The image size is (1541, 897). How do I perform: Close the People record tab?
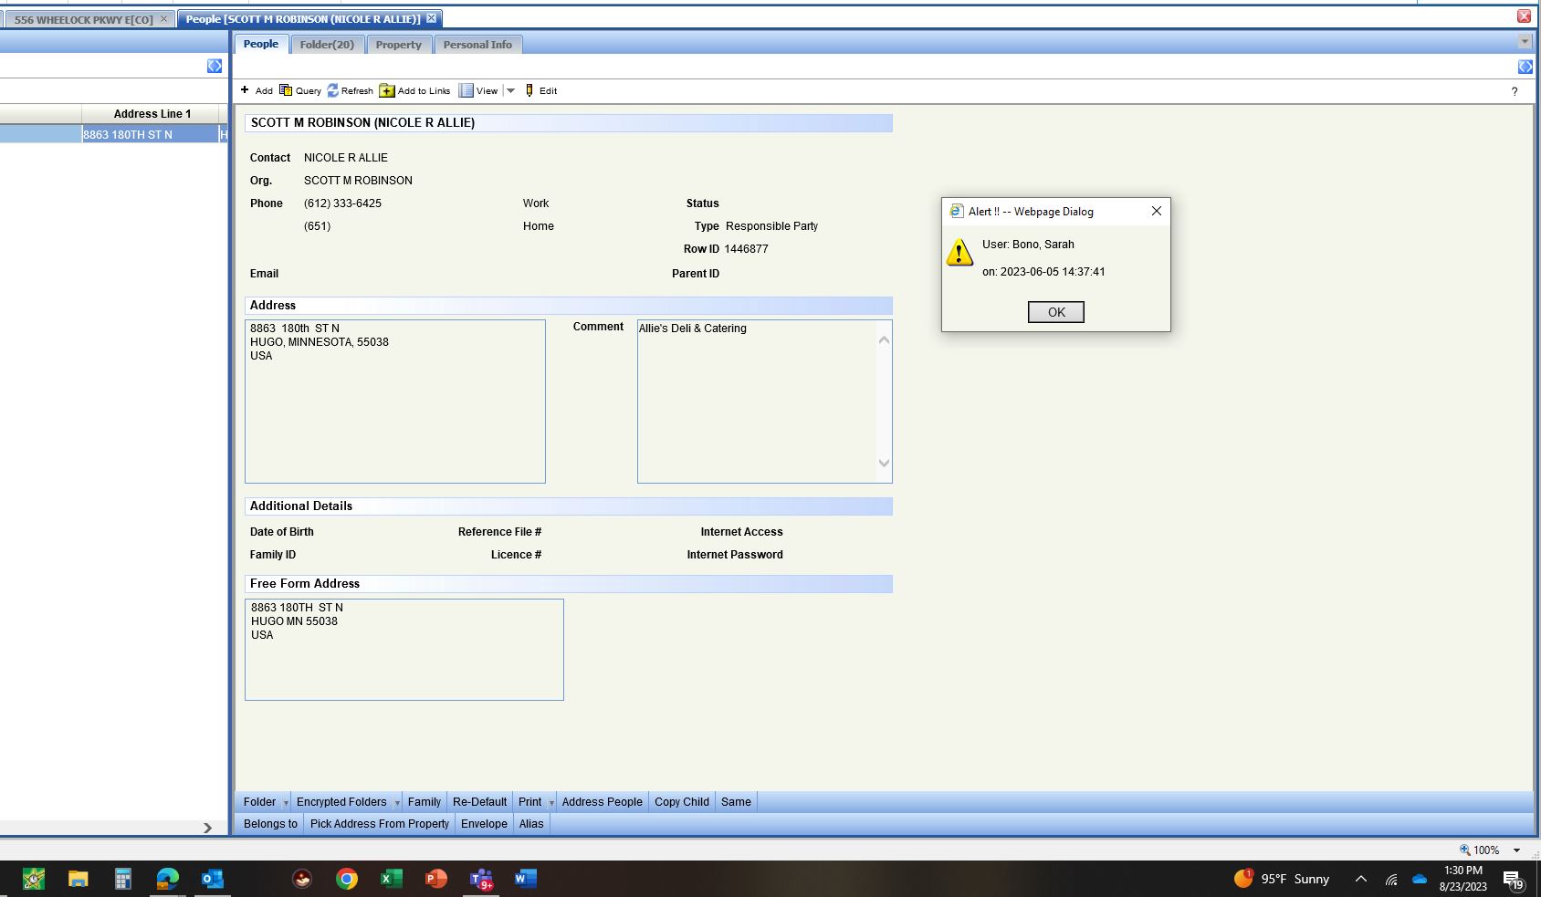(431, 18)
